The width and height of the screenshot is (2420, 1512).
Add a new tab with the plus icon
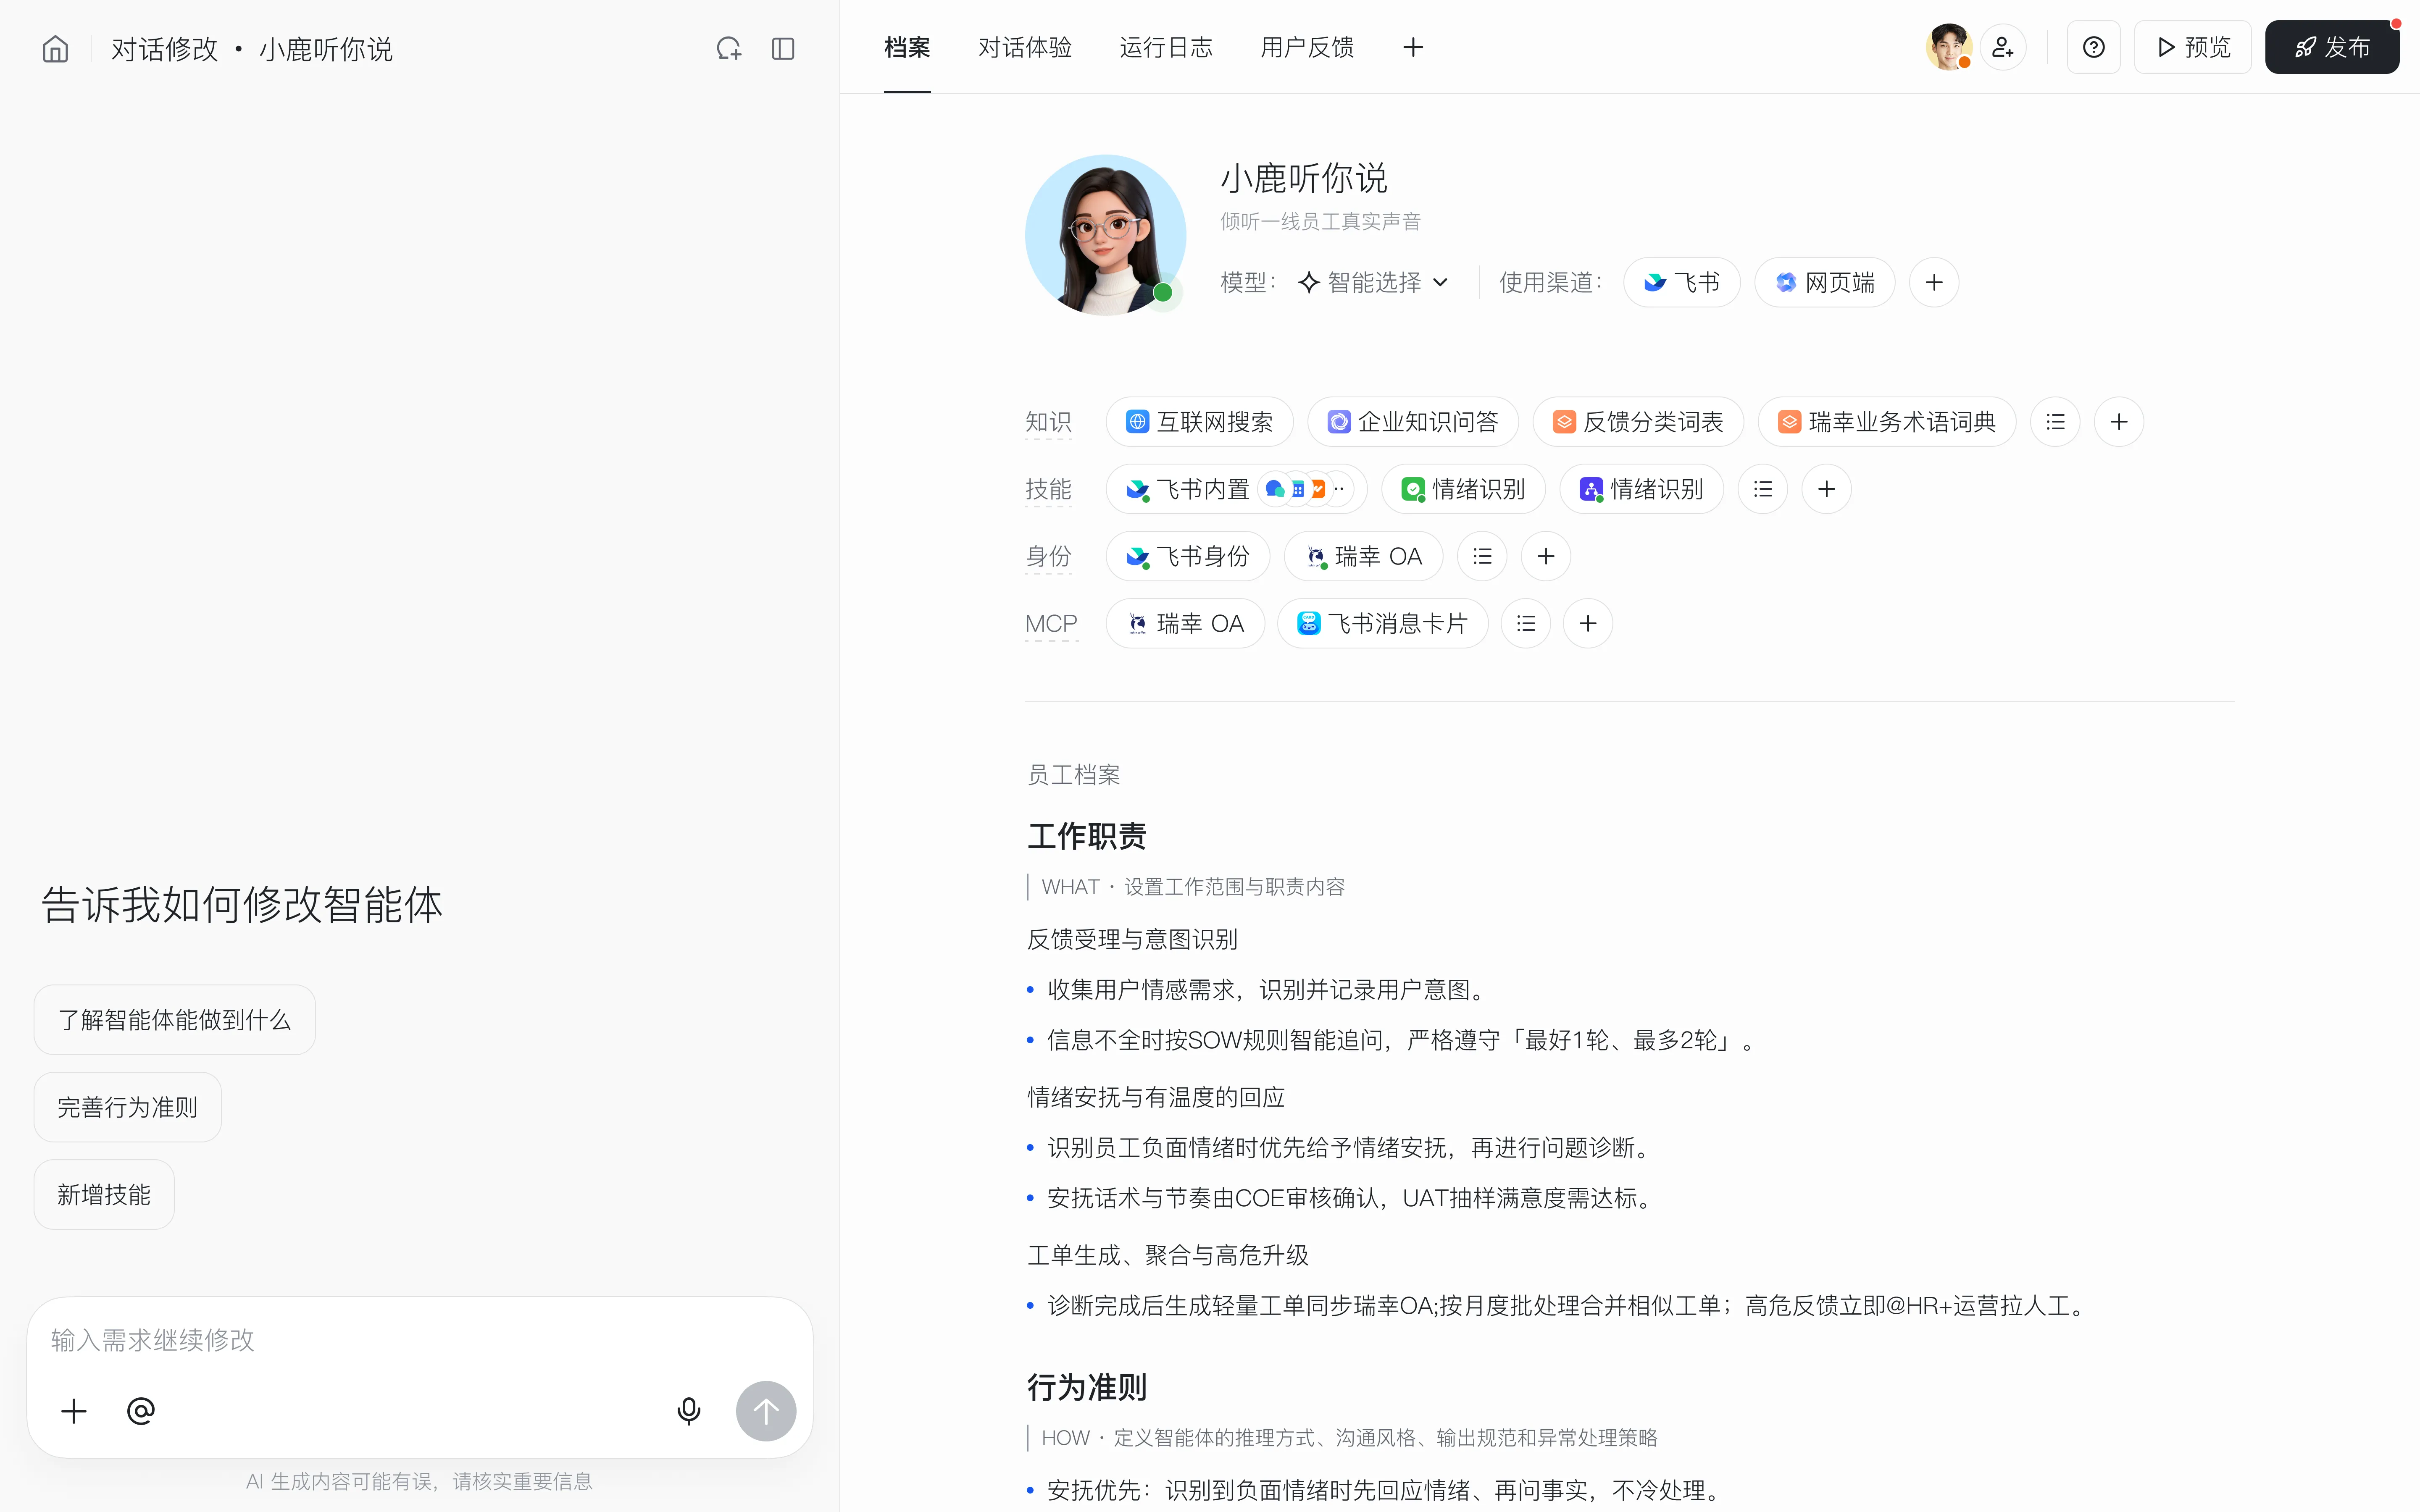pyautogui.click(x=1413, y=47)
